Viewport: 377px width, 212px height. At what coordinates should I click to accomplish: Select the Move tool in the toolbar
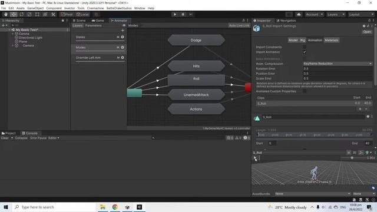tap(14, 14)
